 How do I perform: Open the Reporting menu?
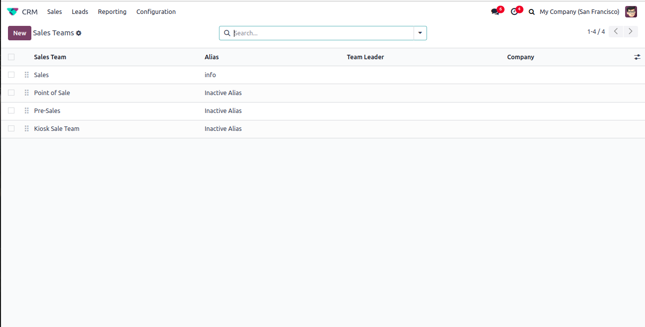coord(112,12)
